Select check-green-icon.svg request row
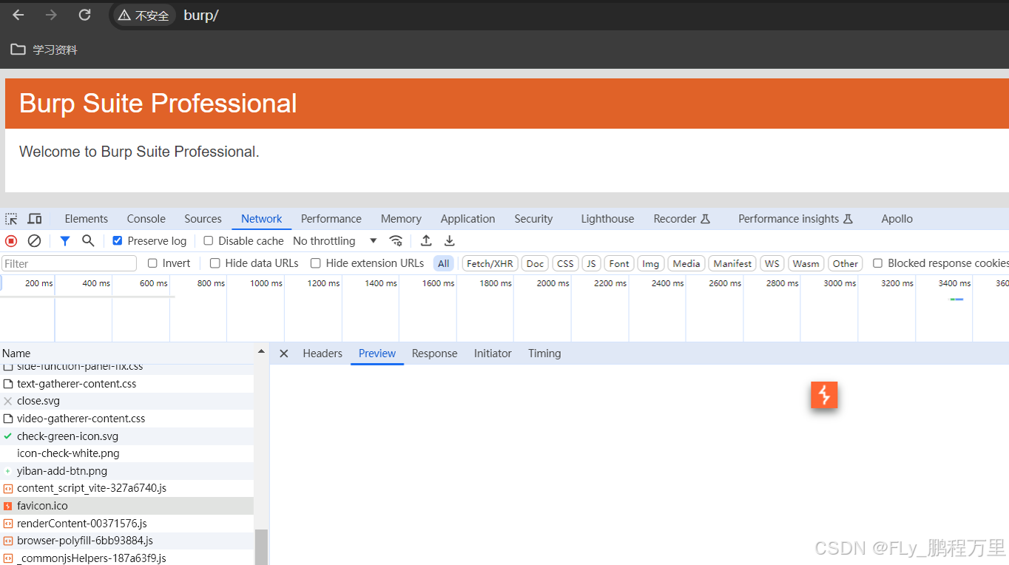 pyautogui.click(x=126, y=436)
